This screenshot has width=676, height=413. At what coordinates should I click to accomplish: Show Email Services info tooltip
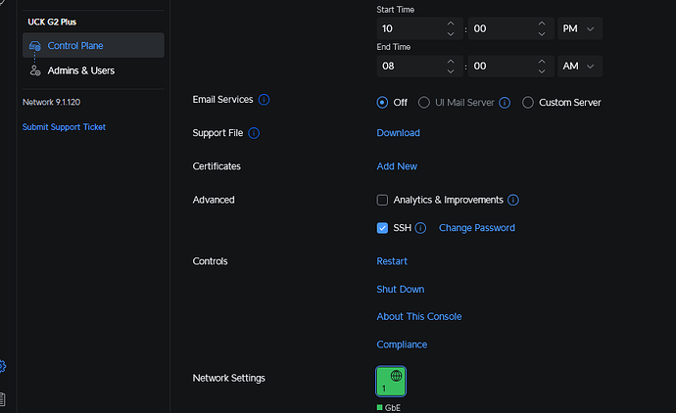264,100
